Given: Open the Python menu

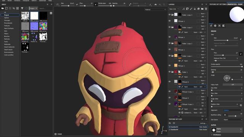Looking at the screenshot, I should [34, 1].
